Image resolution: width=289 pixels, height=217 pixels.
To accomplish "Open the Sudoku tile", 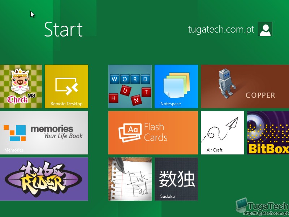I will (x=176, y=179).
